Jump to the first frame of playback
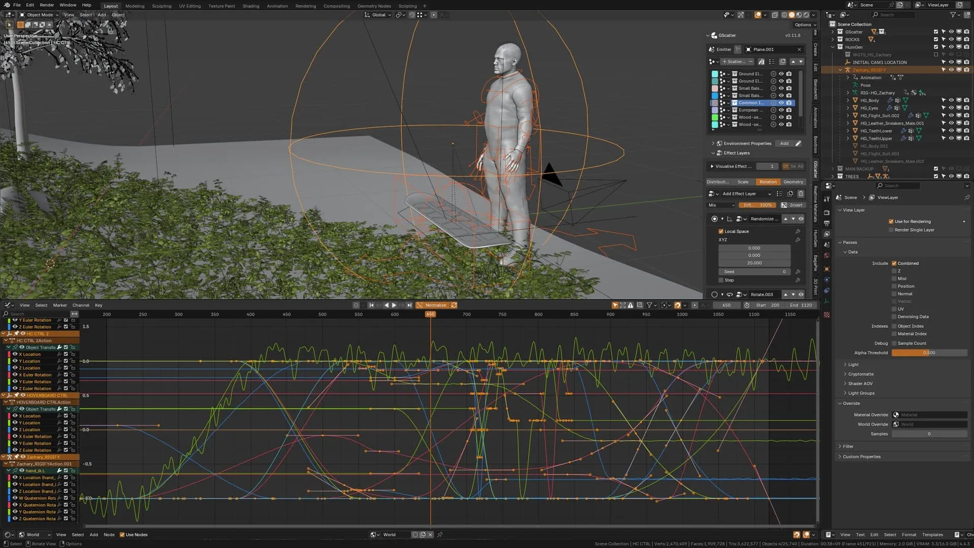This screenshot has width=974, height=548. click(371, 305)
